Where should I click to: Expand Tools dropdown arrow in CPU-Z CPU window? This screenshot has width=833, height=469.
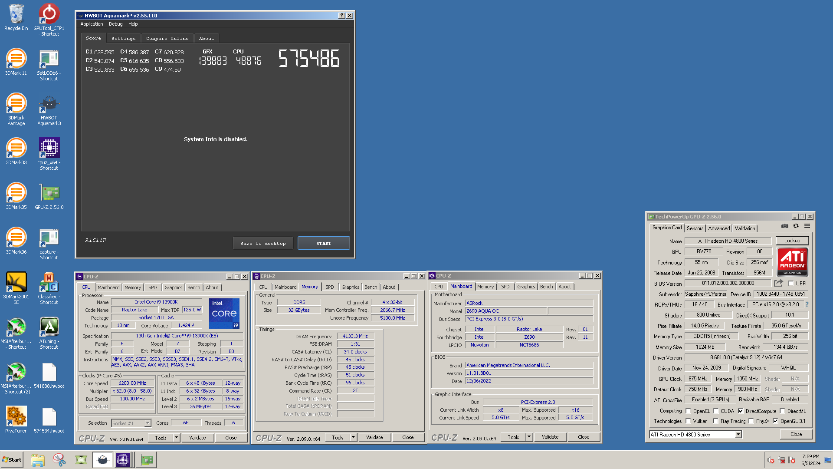click(x=177, y=438)
